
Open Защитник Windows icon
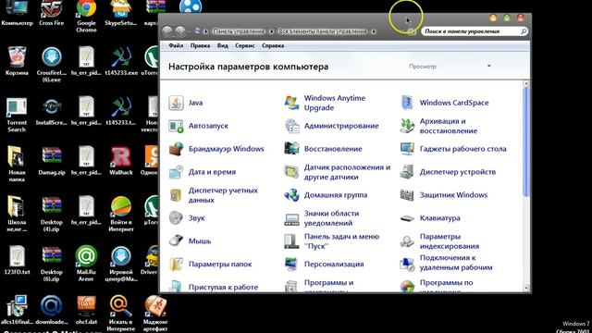(407, 195)
